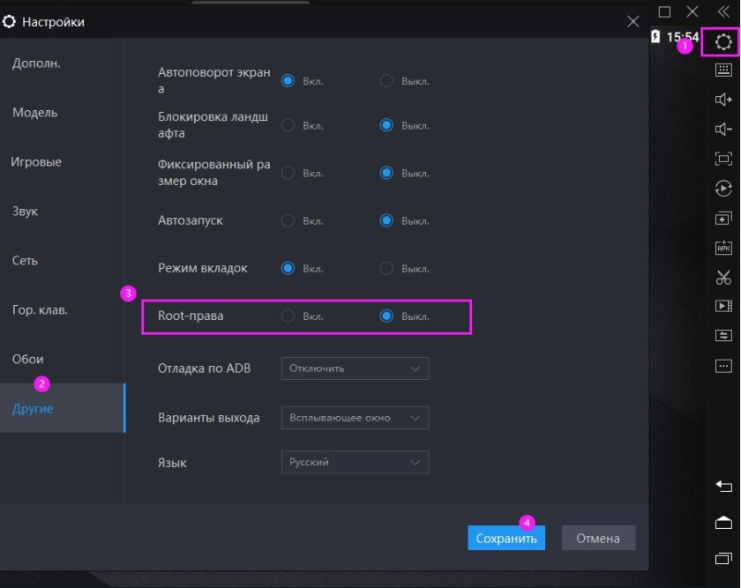The image size is (741, 588).
Task: Open the keyboard mapping tool
Action: pos(723,71)
